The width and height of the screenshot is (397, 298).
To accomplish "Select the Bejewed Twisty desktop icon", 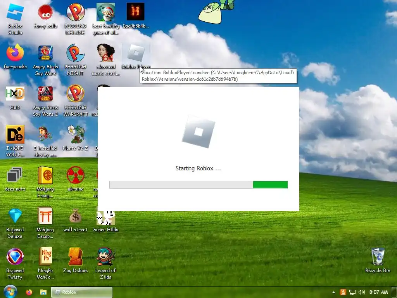I will coord(15,264).
